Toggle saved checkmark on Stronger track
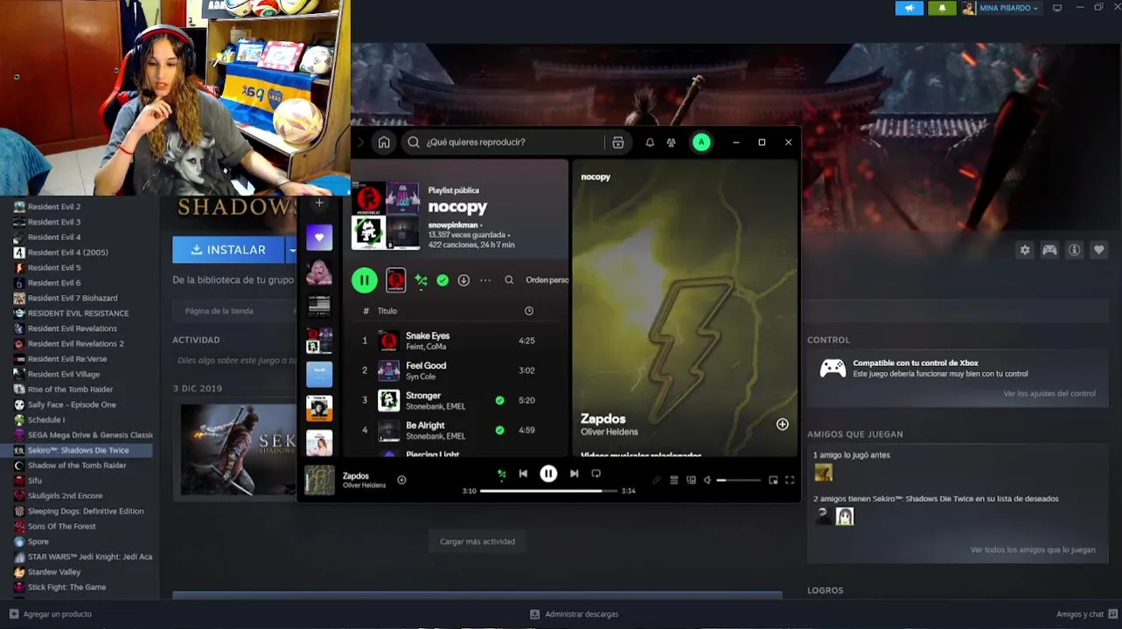This screenshot has width=1122, height=629. pos(499,400)
